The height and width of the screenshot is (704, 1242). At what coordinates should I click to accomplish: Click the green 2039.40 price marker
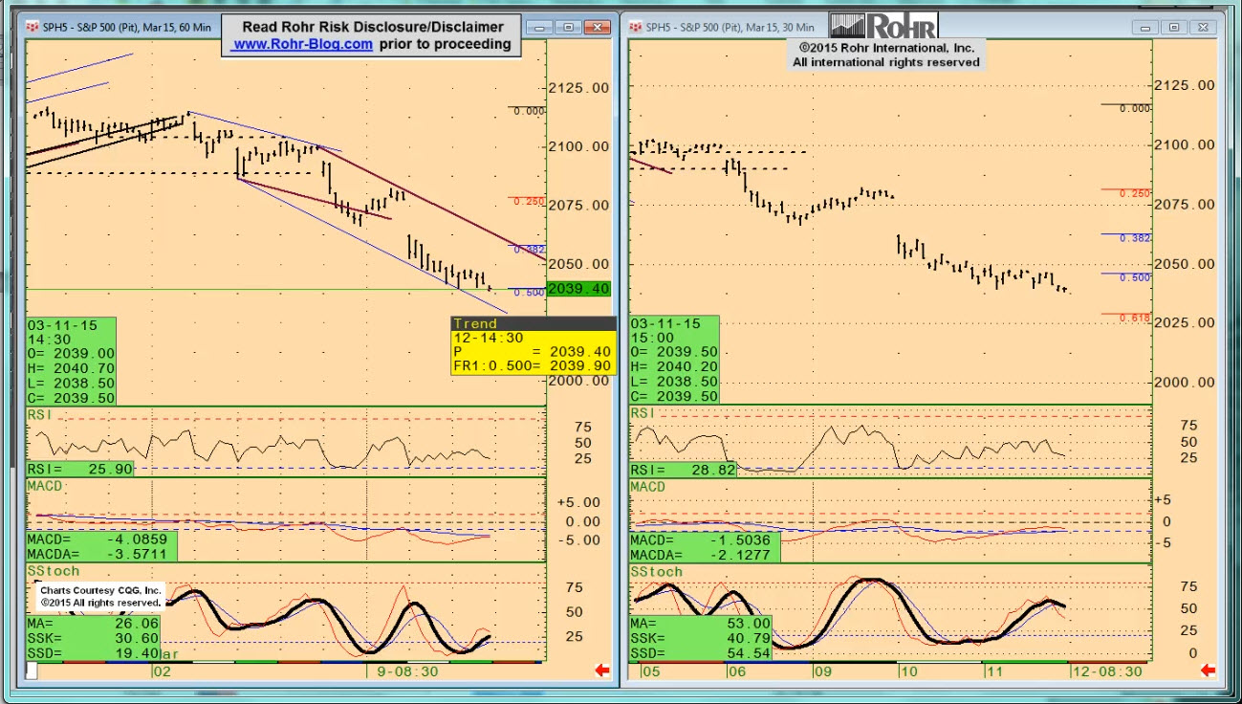578,289
